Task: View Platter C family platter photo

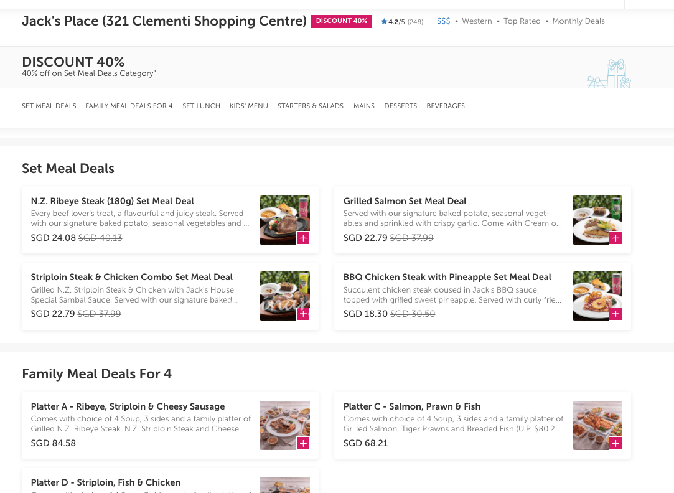Action: point(597,426)
